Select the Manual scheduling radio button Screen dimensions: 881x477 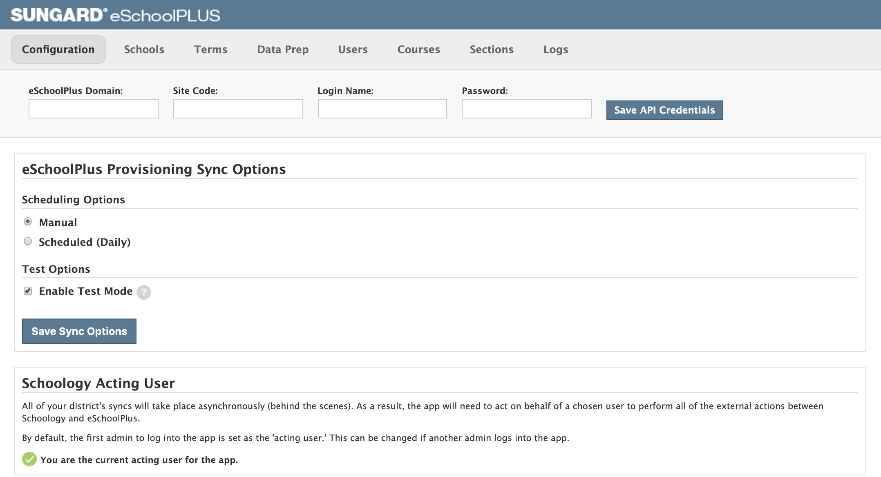click(28, 222)
